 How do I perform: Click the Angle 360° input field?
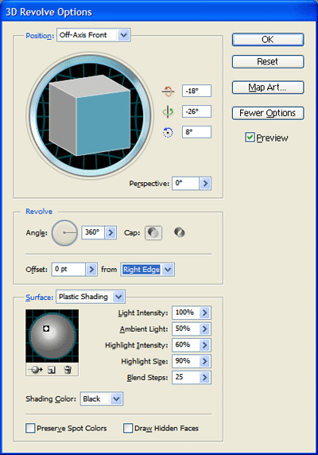tap(93, 232)
